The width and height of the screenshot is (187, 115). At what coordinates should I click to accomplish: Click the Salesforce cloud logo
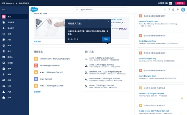(x=34, y=9)
